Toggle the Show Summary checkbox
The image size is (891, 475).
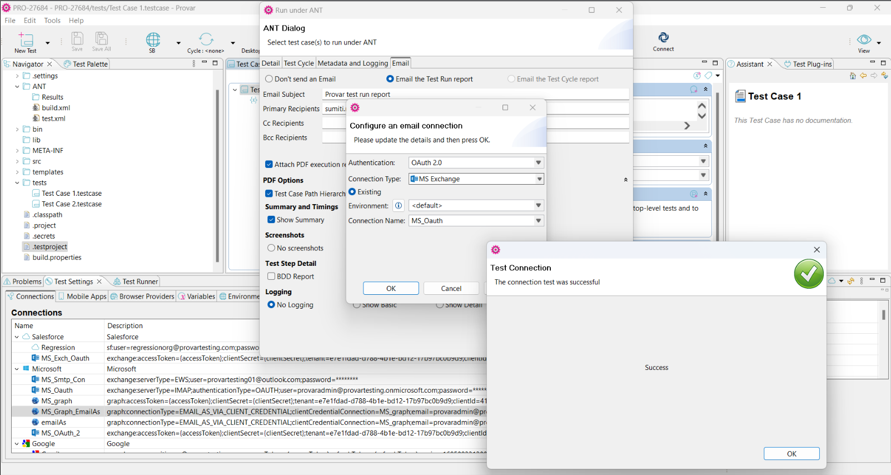(271, 220)
